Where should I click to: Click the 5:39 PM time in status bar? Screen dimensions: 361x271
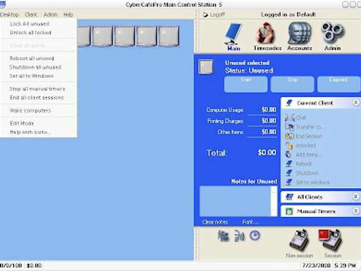coord(345,265)
